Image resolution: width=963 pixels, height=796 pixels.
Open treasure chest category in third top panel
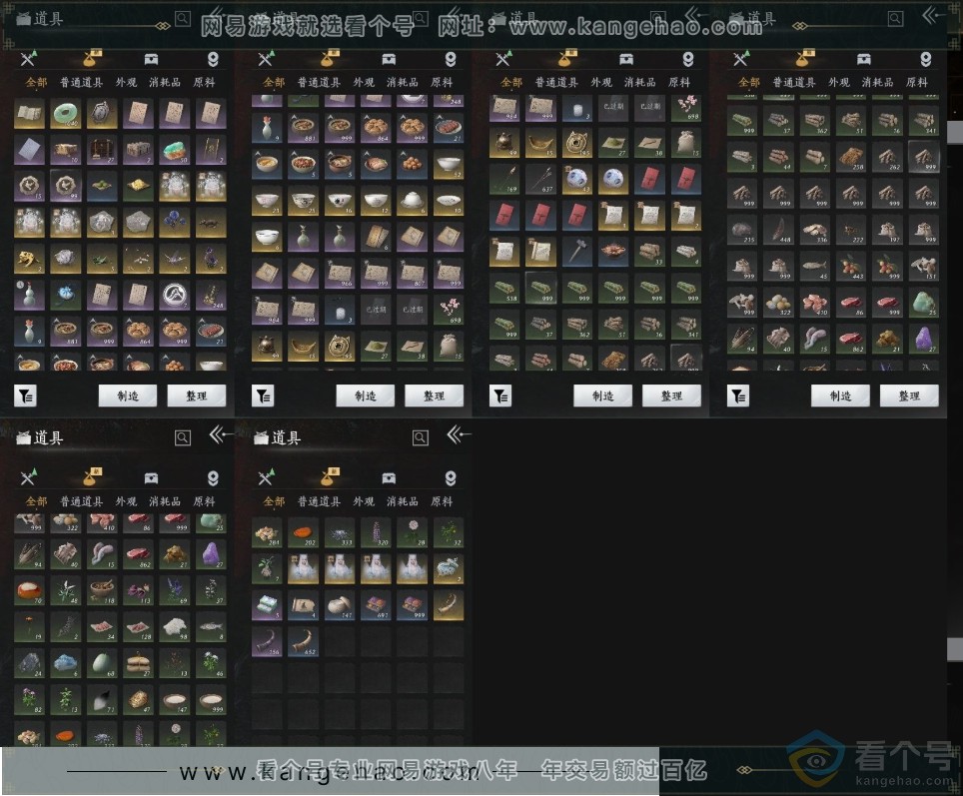625,59
